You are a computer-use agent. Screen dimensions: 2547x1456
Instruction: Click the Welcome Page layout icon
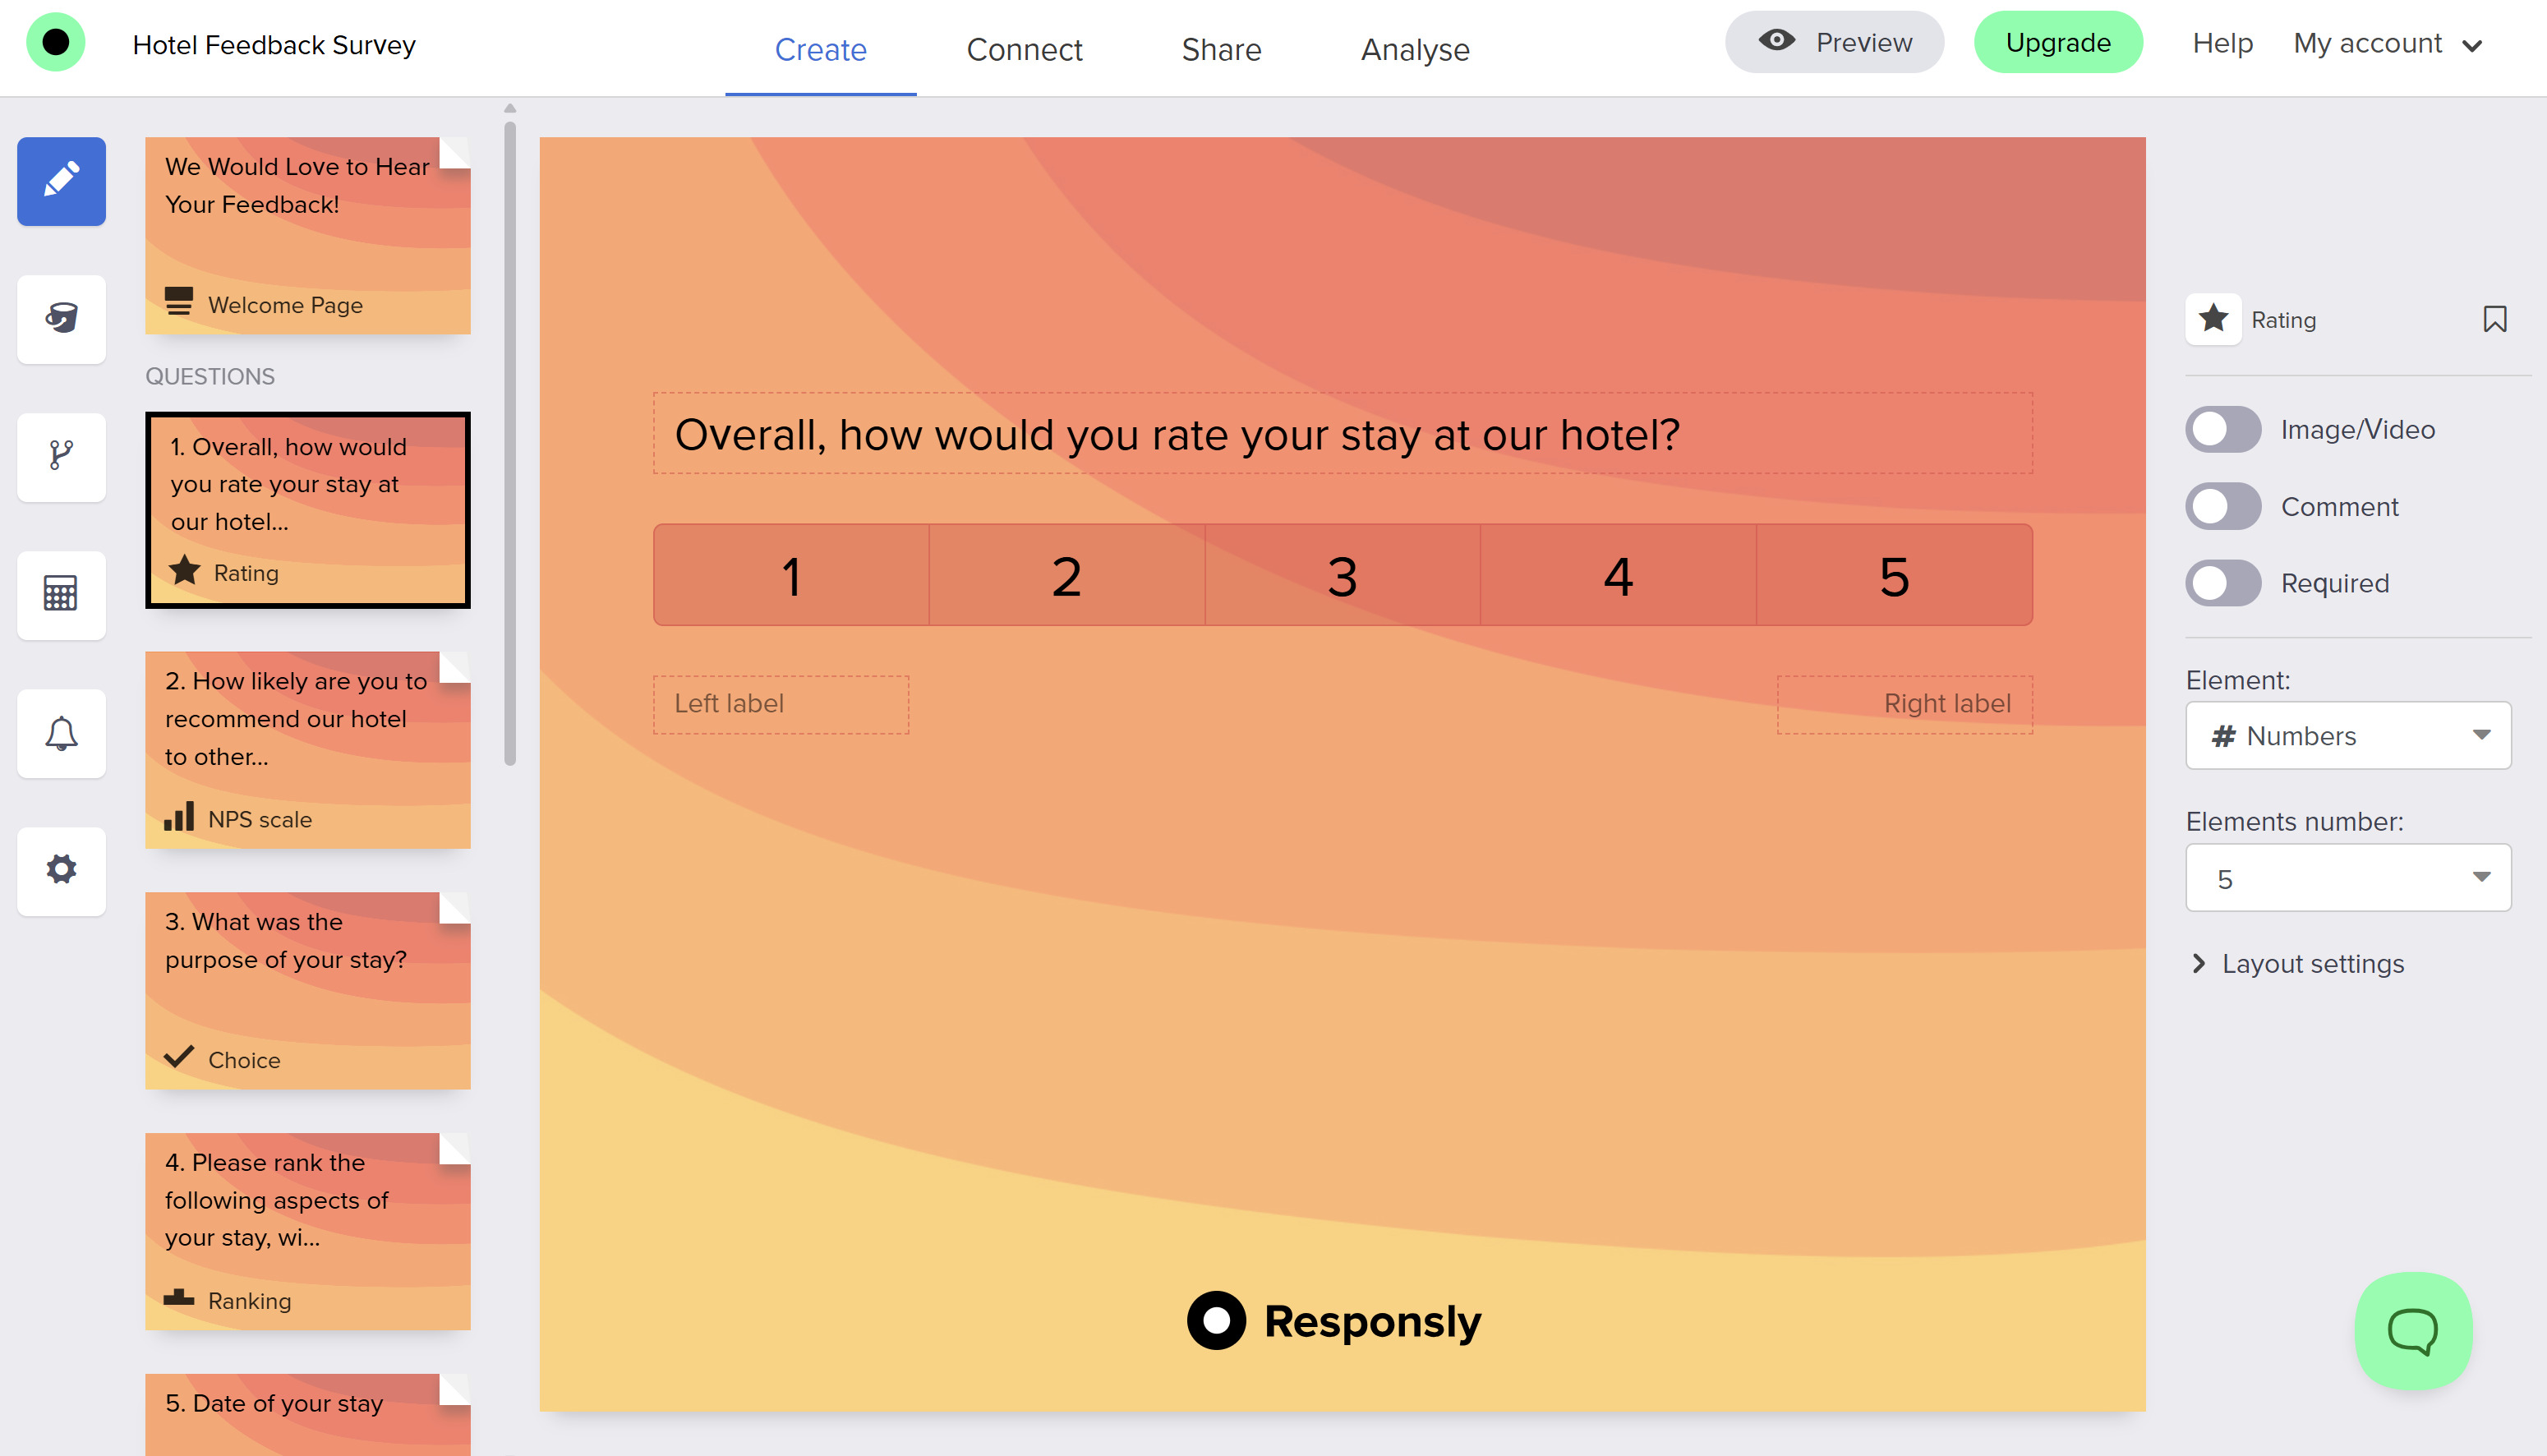(x=179, y=301)
